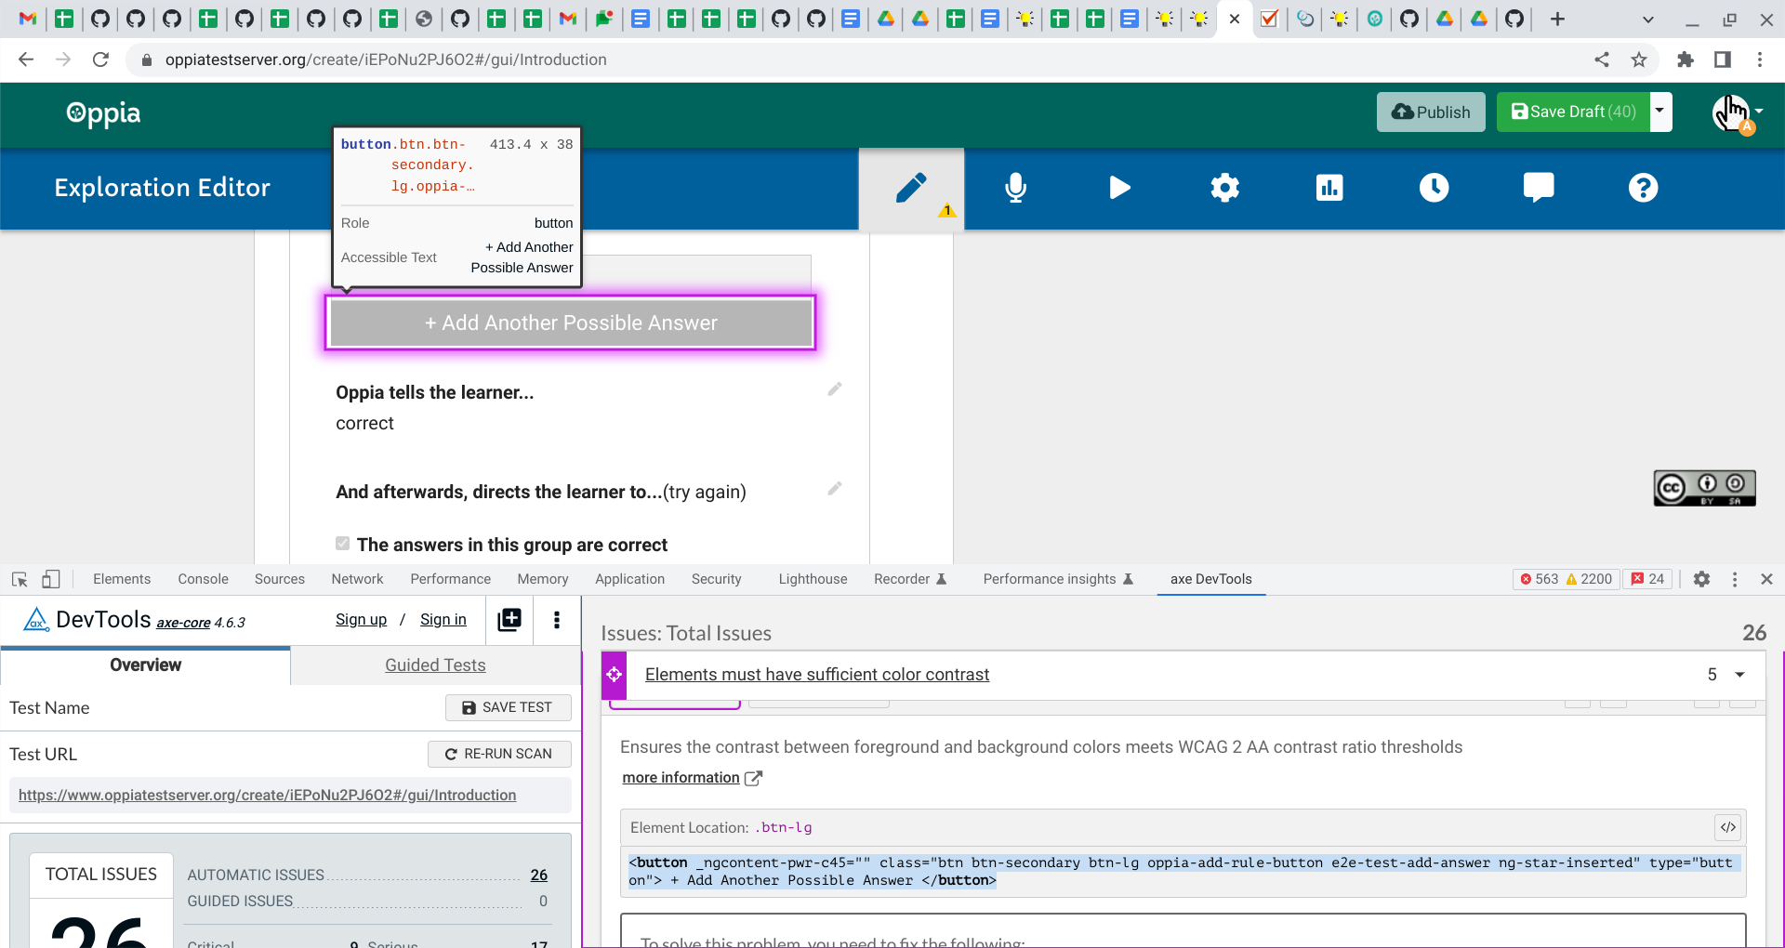Toggle 'The answers in this group are correct'
The image size is (1785, 948).
tap(342, 543)
